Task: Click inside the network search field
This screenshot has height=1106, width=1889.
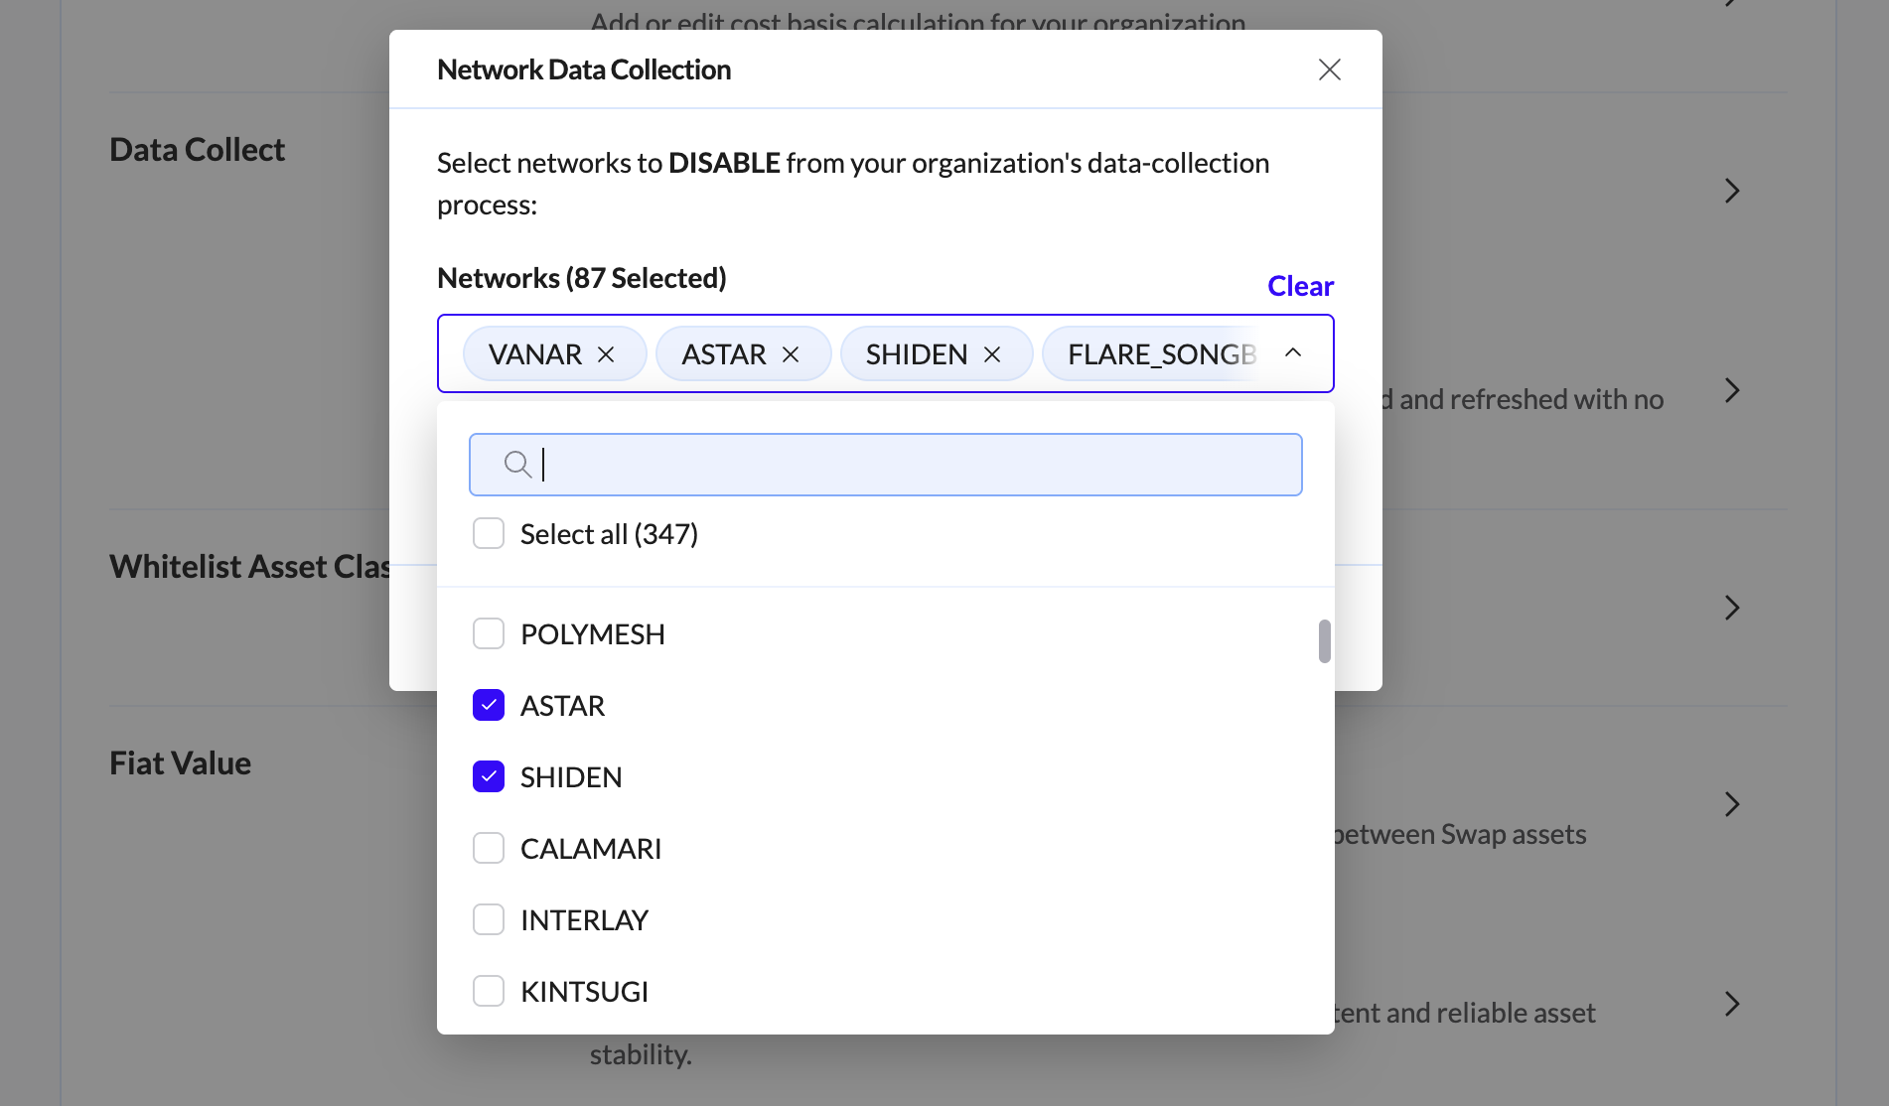Action: (884, 464)
